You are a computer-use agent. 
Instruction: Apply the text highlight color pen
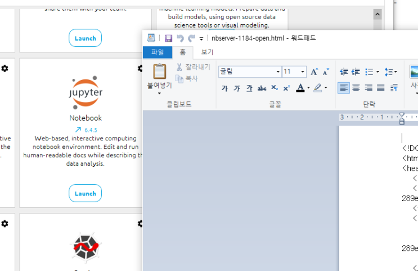click(x=317, y=88)
